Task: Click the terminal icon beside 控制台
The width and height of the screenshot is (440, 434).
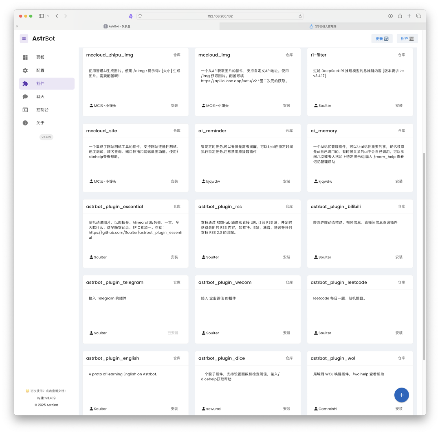Action: 25,110
